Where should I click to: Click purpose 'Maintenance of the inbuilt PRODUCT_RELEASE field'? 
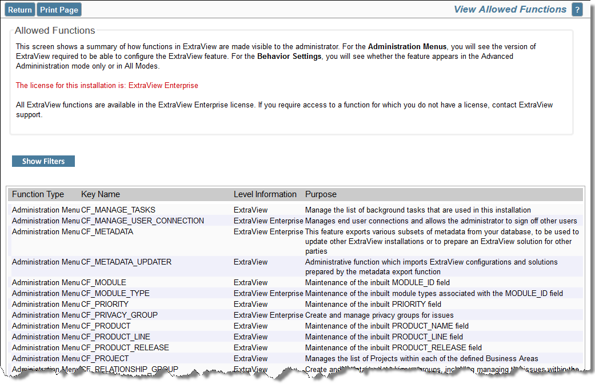point(393,347)
